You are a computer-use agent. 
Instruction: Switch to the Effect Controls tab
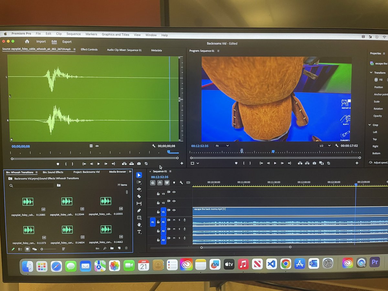point(89,49)
